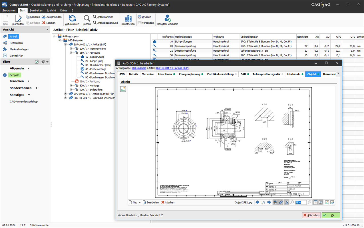
Task: Toggle the comment bubble icon
Action: point(321,202)
